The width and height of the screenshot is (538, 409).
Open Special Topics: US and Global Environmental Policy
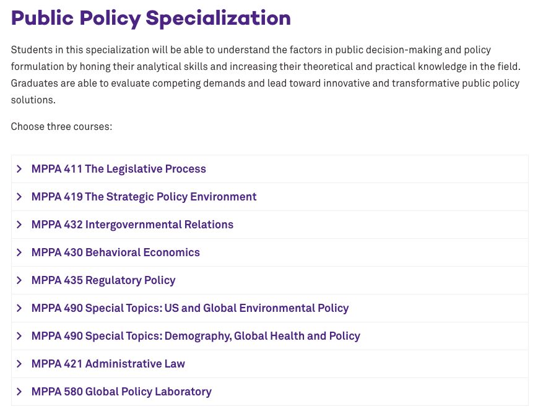[190, 308]
